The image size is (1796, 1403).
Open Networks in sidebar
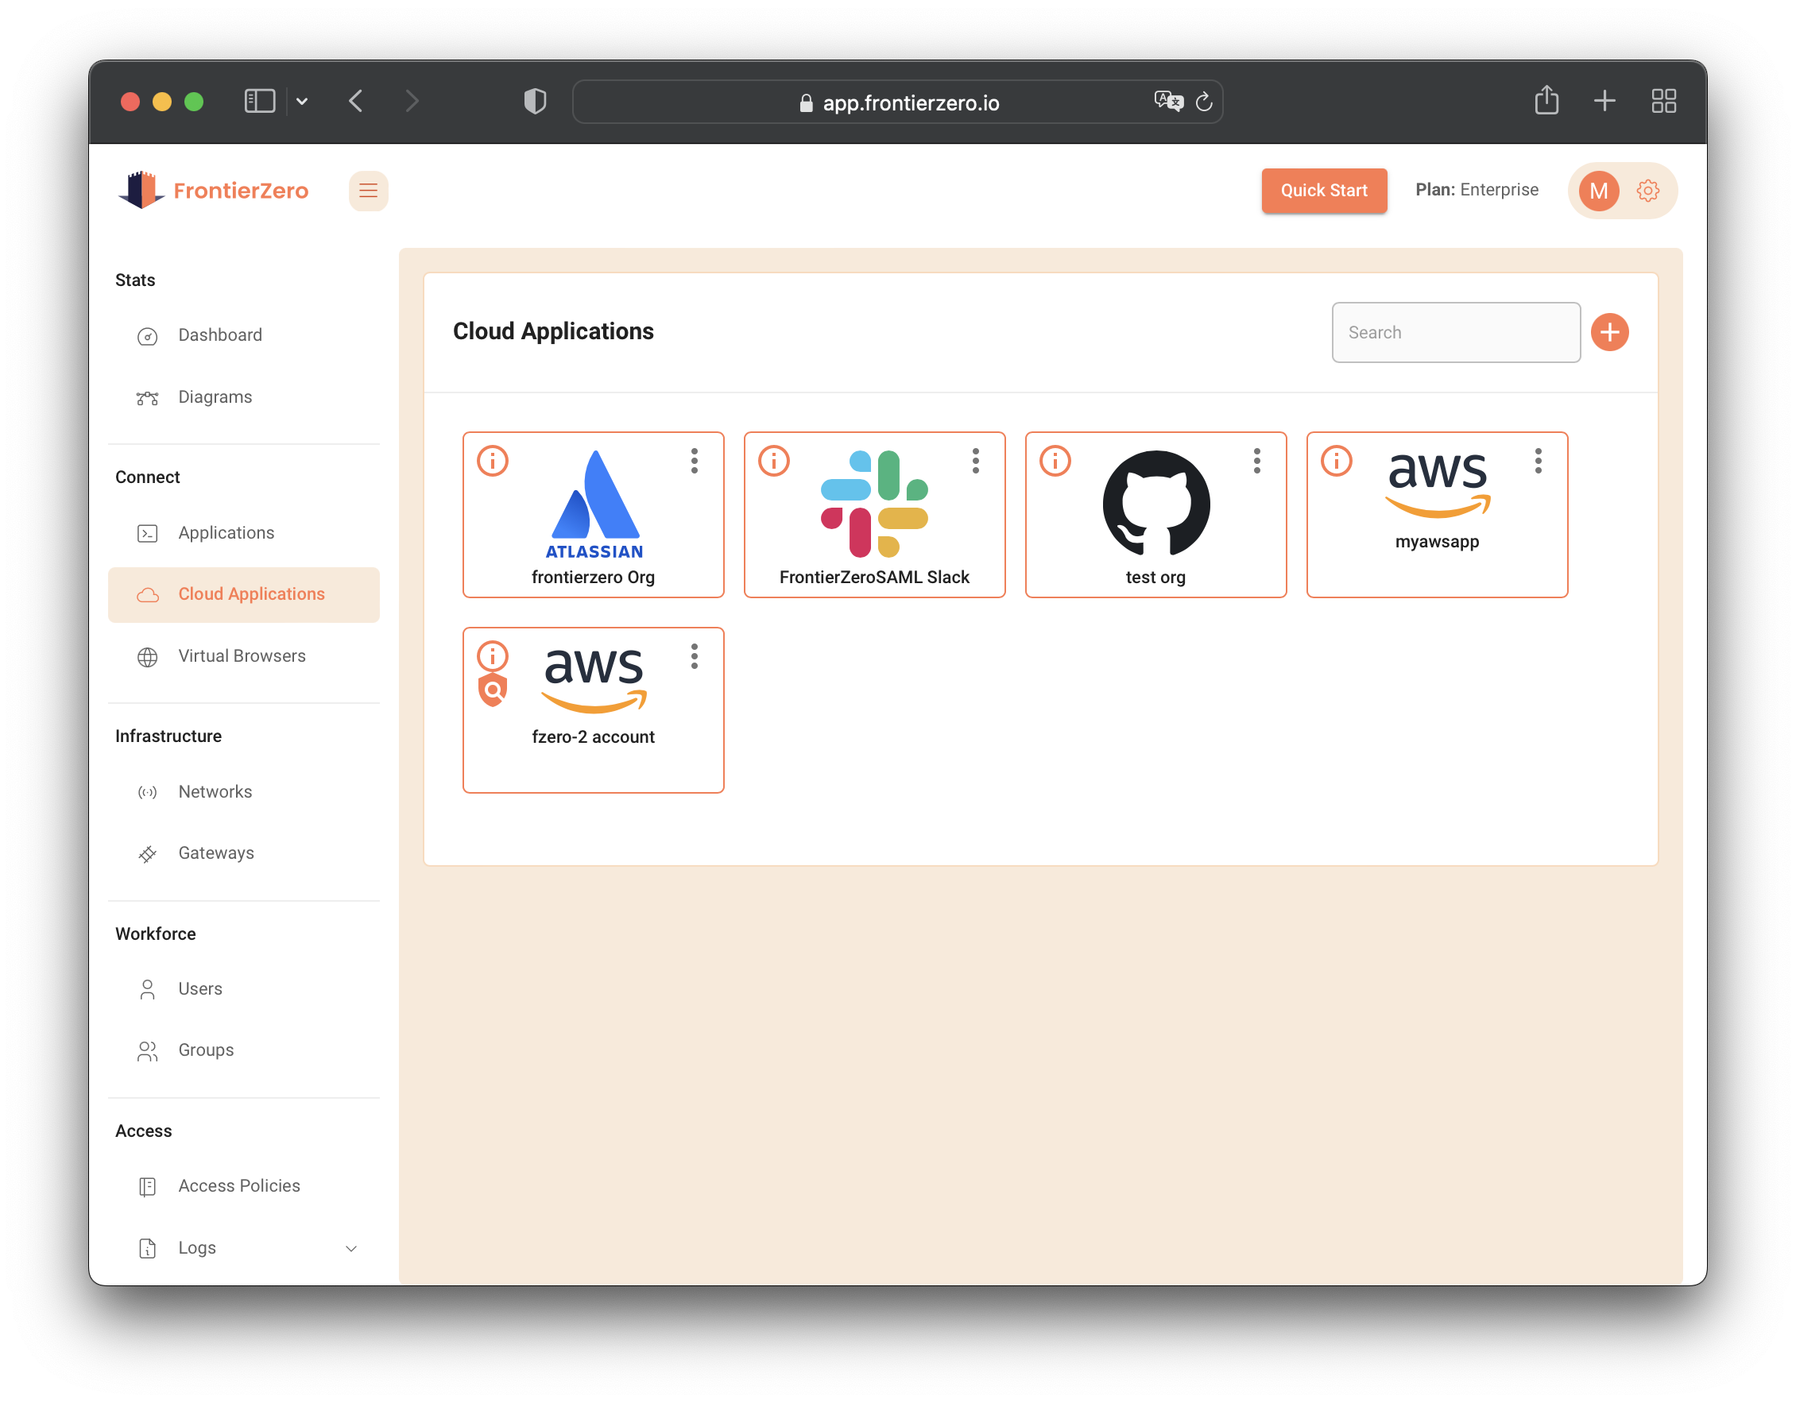(x=244, y=791)
